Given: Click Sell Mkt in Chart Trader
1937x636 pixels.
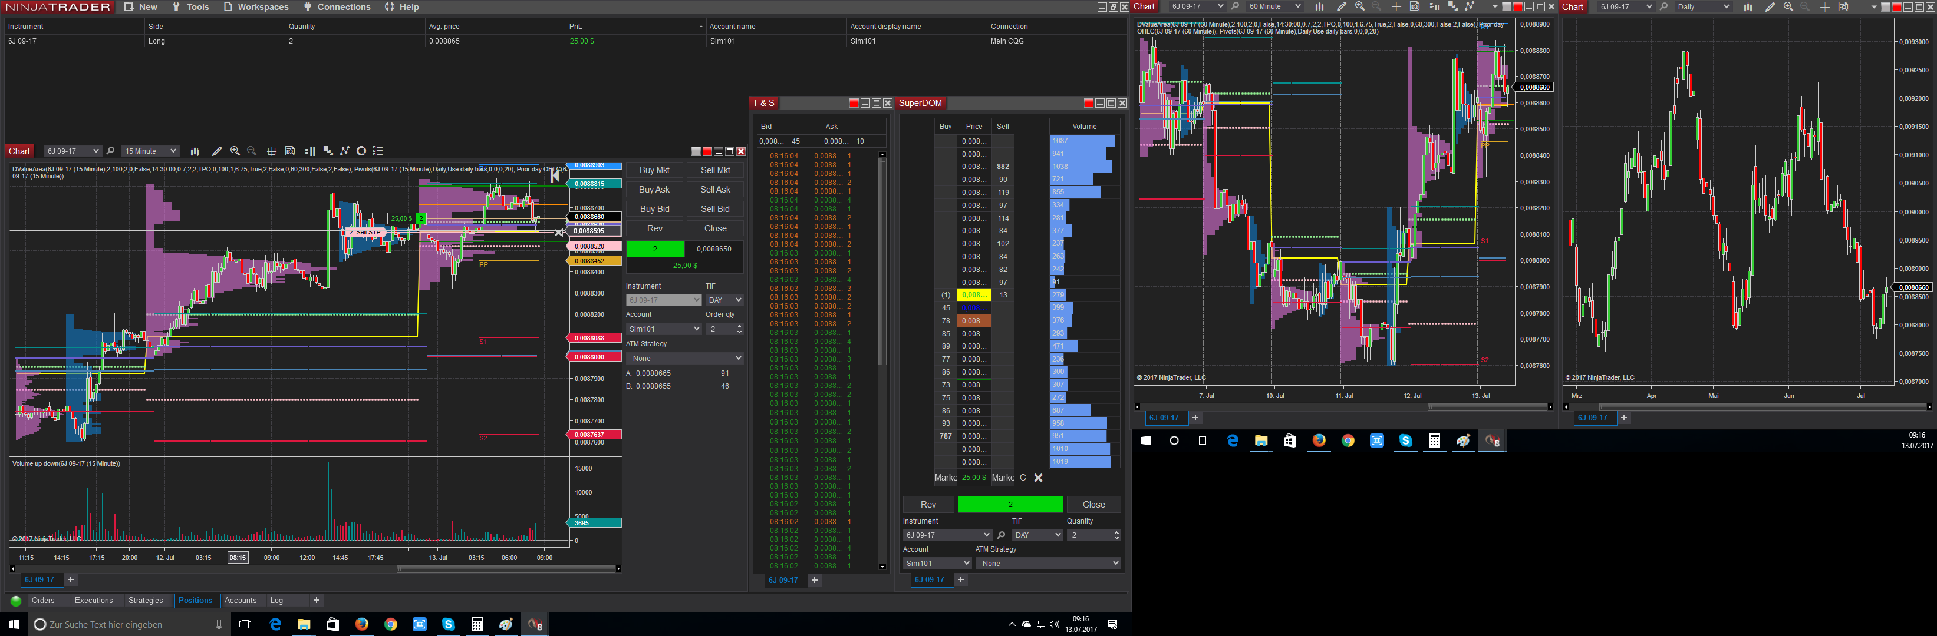Looking at the screenshot, I should [715, 170].
